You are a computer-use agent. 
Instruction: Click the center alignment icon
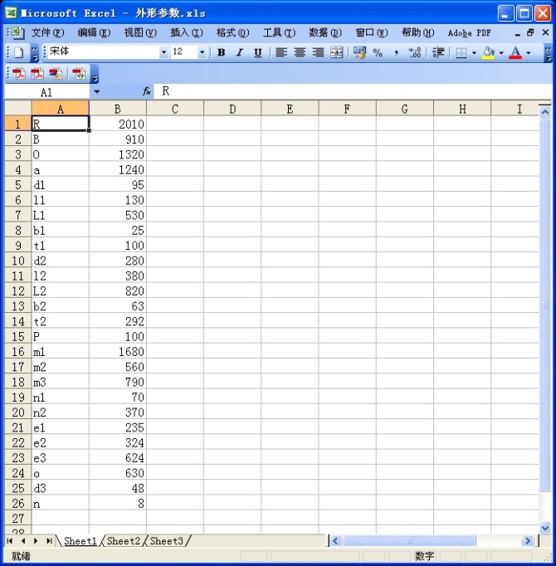(300, 52)
